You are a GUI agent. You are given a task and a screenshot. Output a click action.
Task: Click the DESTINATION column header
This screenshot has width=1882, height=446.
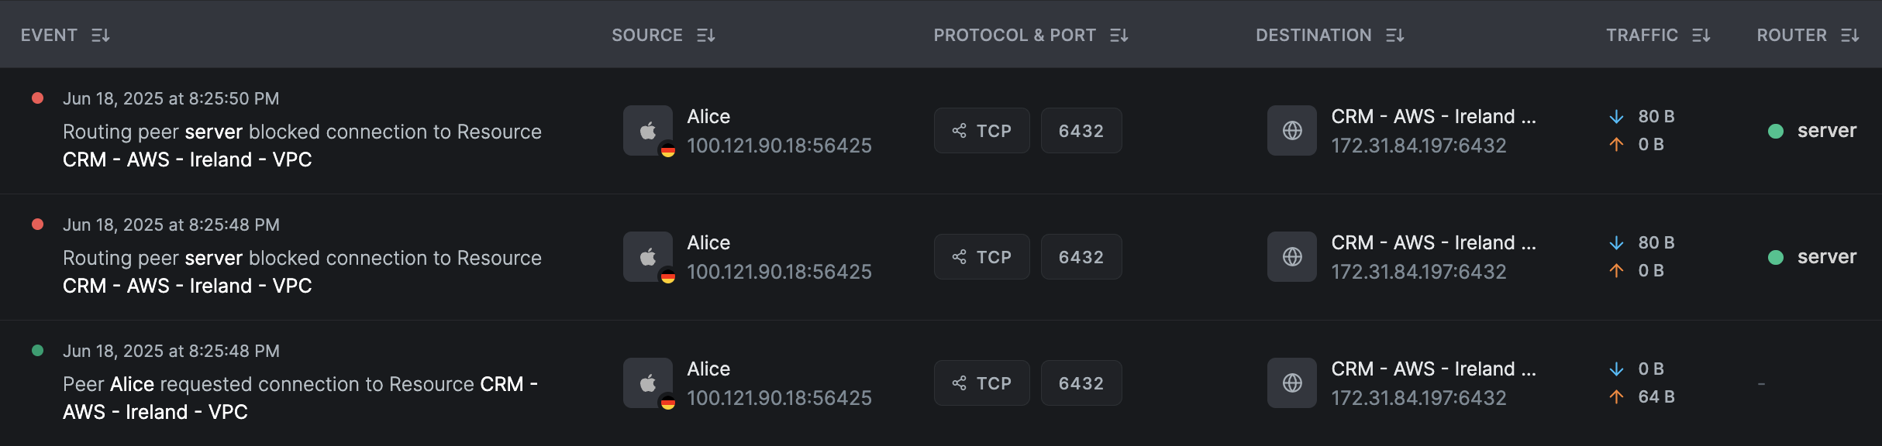point(1313,35)
